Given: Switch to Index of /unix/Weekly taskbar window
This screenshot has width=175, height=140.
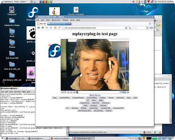Looking at the screenshot, I should tap(61, 138).
